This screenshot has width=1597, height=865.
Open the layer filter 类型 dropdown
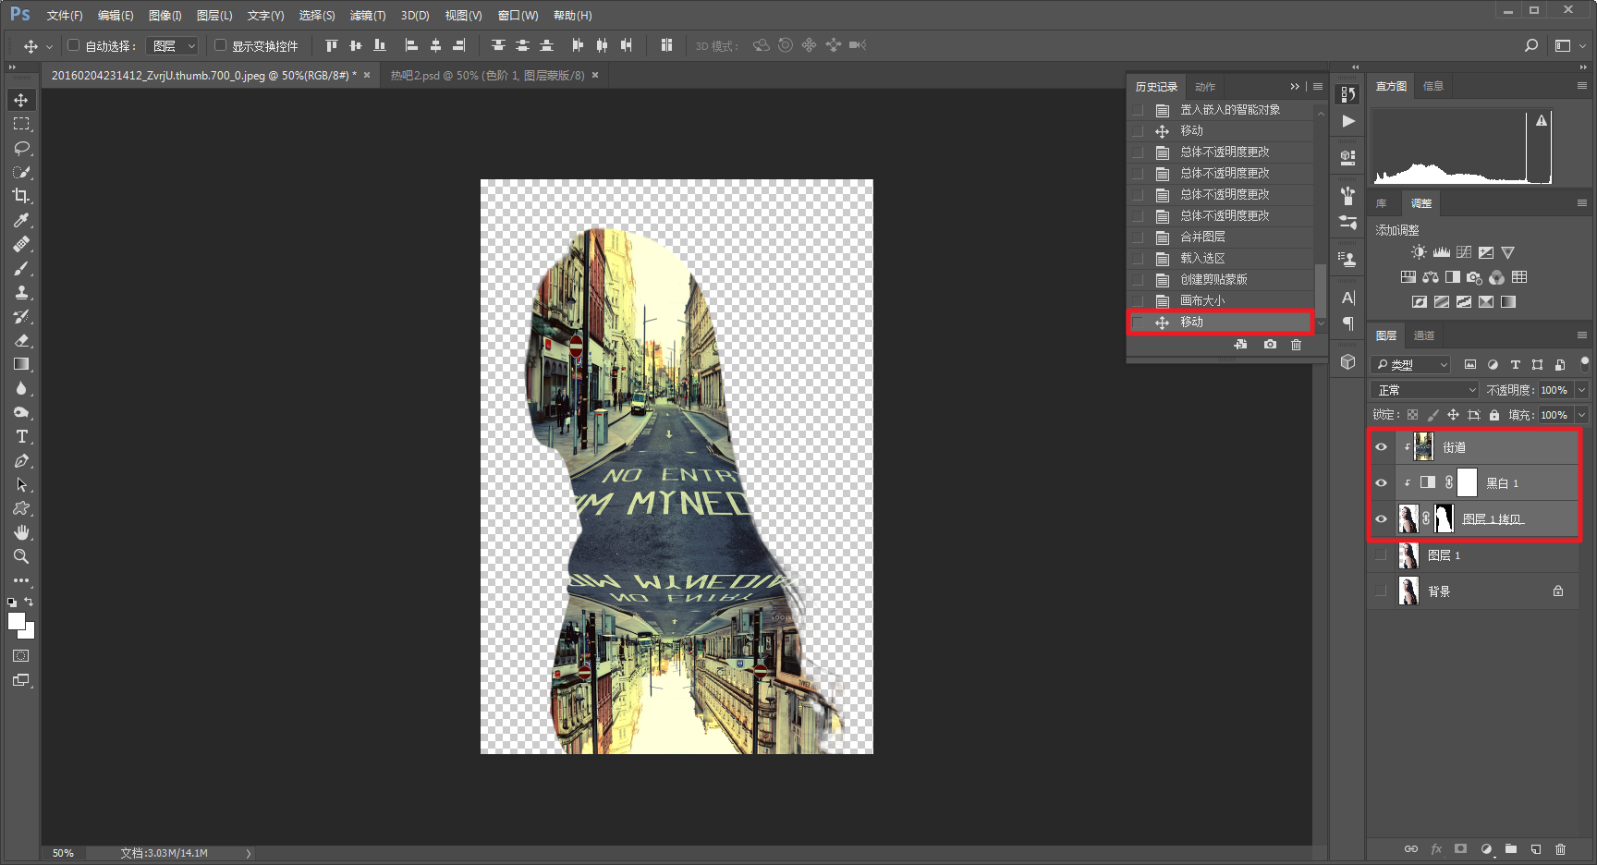tap(1411, 365)
